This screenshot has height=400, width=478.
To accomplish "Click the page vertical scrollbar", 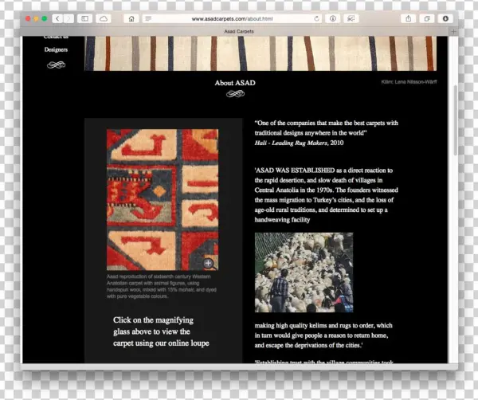I will tap(456, 120).
